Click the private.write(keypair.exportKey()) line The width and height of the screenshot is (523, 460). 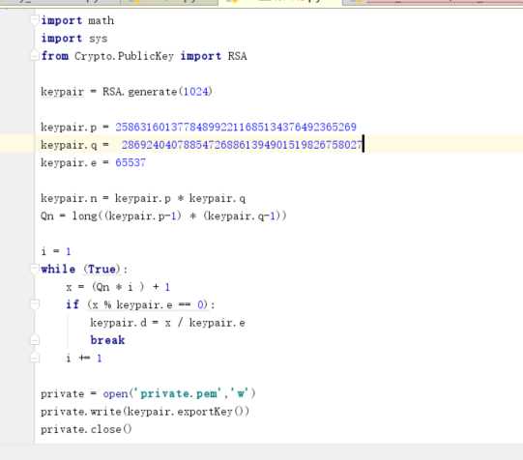[x=145, y=412]
